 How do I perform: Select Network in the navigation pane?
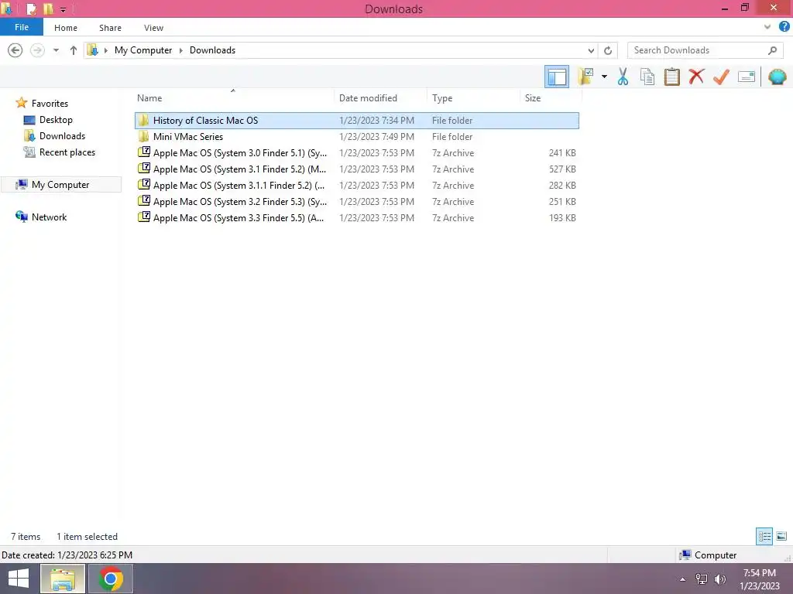coord(49,217)
